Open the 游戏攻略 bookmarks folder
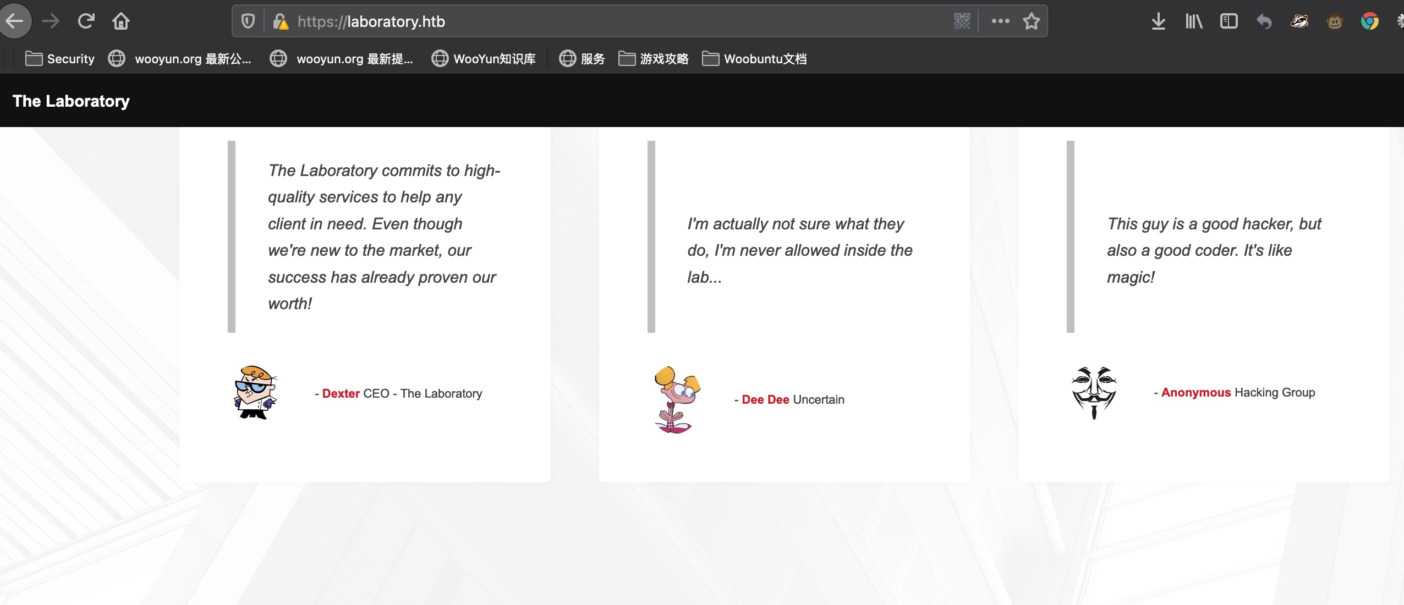1404x605 pixels. 653,59
